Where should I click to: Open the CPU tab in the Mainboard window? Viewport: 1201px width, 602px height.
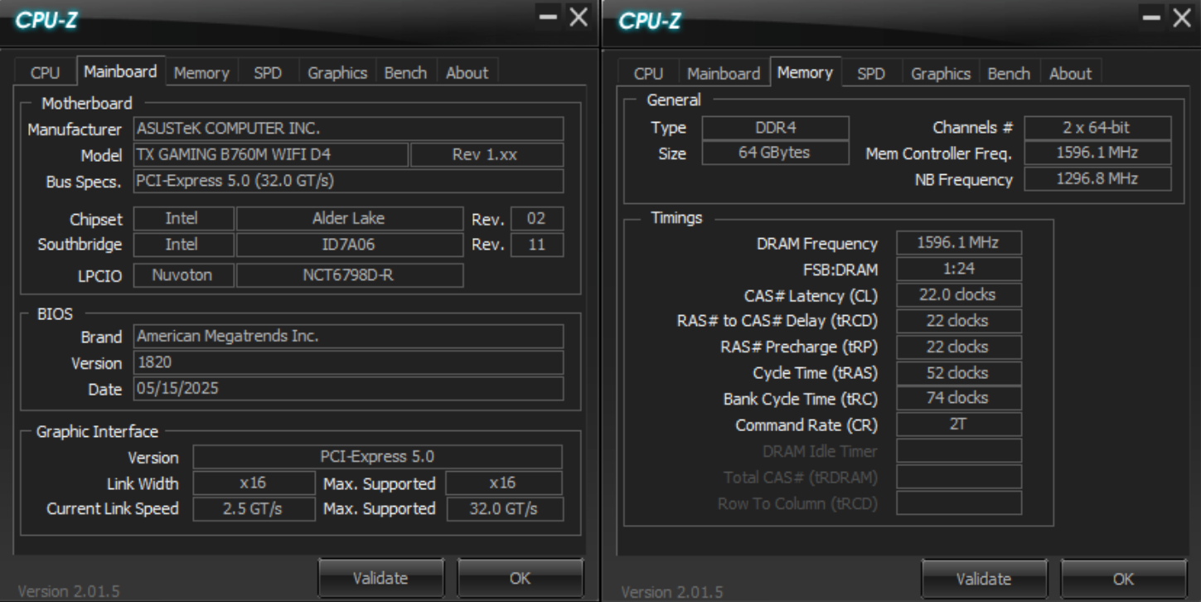(x=45, y=73)
